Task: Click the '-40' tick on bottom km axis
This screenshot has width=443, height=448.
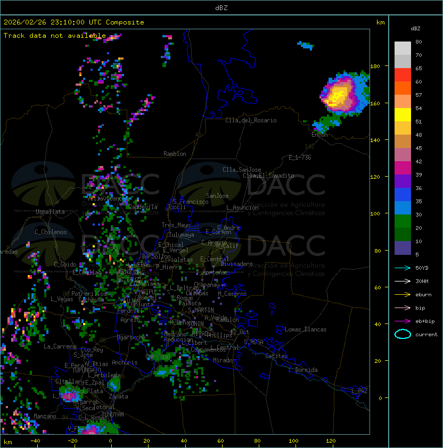Action: [35, 441]
